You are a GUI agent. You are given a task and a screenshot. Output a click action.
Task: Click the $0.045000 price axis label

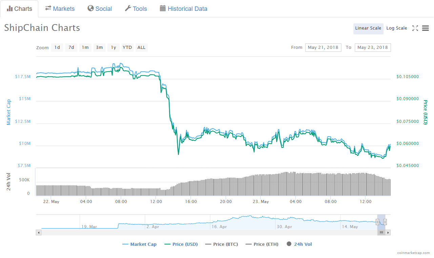(x=408, y=166)
